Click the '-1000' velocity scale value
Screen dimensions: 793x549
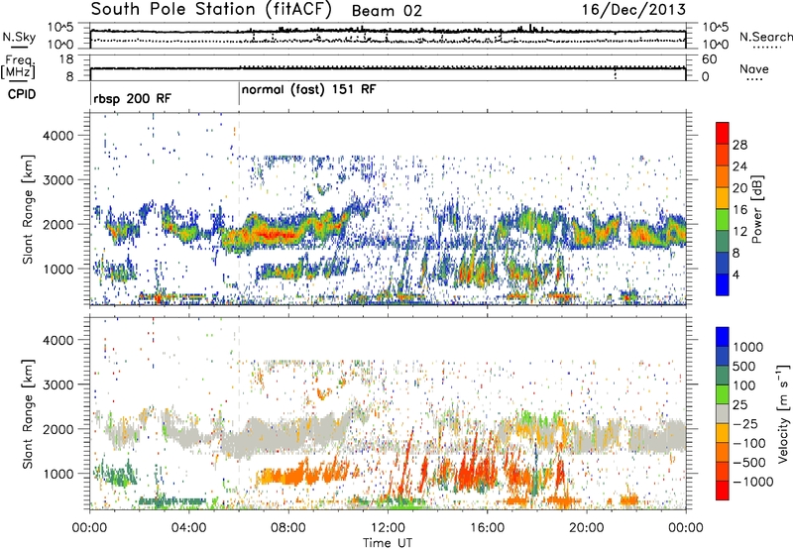click(x=752, y=482)
